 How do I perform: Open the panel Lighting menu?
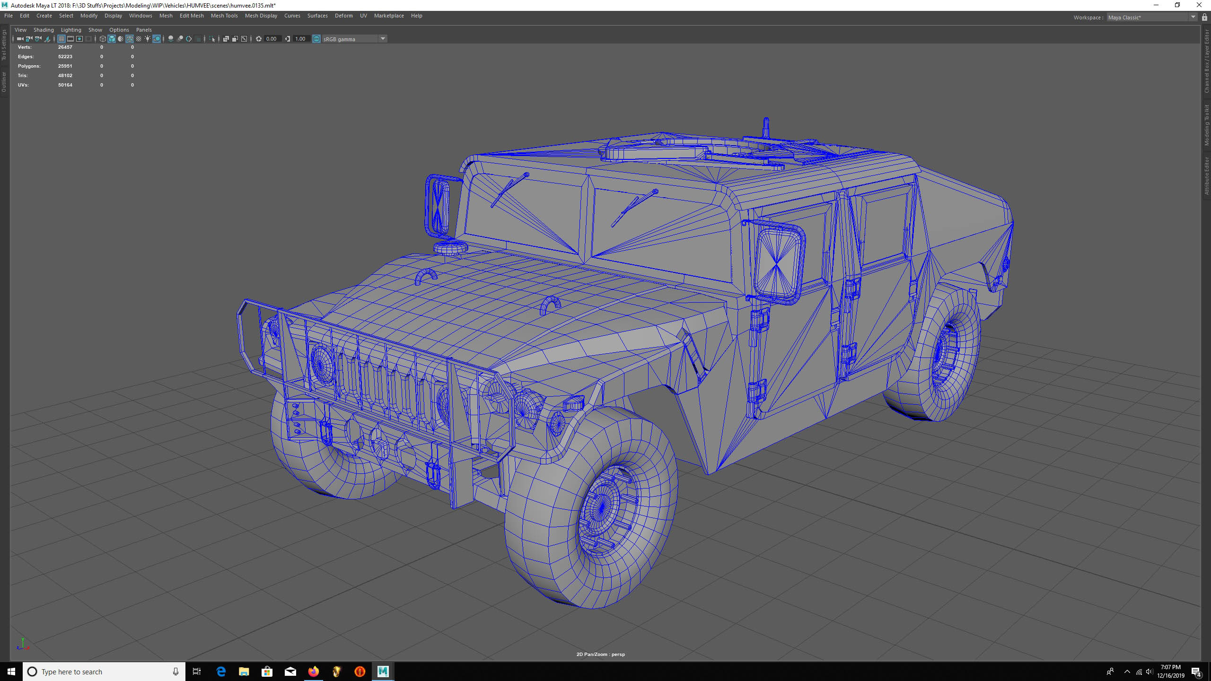(71, 30)
